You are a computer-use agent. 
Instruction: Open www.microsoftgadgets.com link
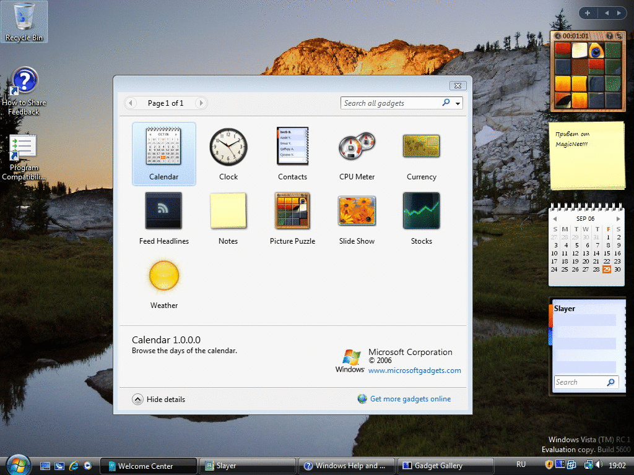(414, 370)
